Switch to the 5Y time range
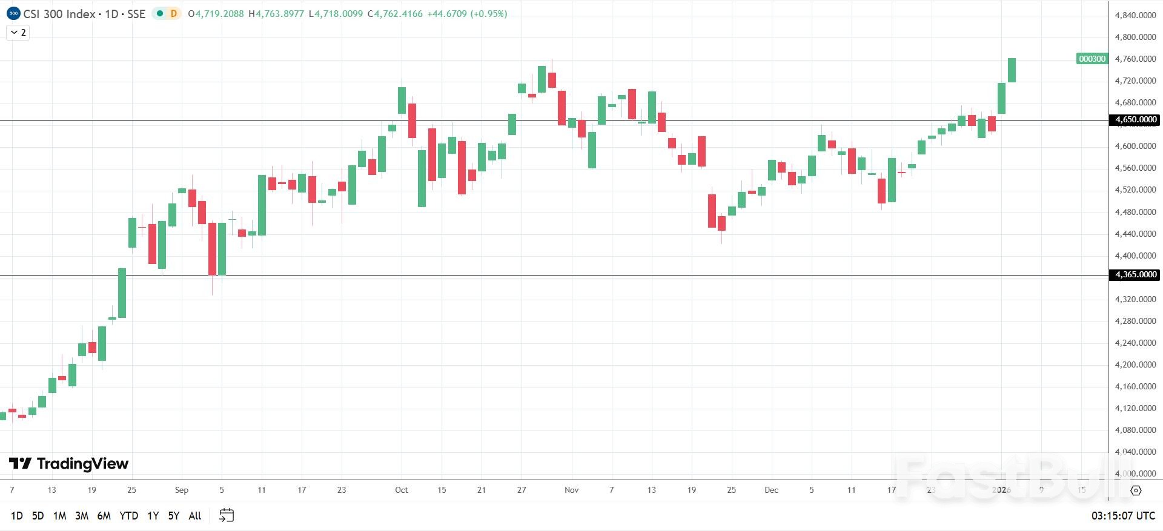This screenshot has height=531, width=1163. (x=174, y=516)
